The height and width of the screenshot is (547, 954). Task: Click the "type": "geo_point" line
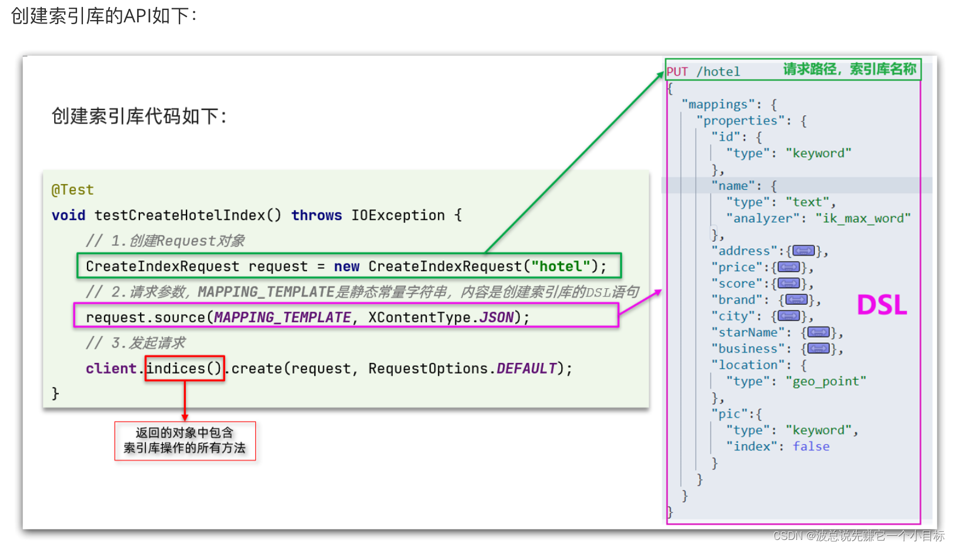tap(796, 382)
